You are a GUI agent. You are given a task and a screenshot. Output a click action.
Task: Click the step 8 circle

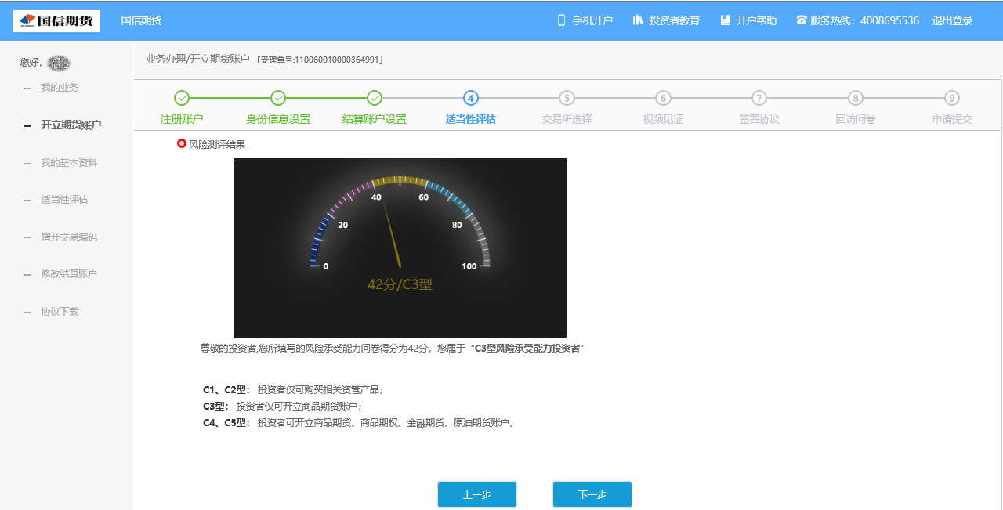(x=856, y=98)
